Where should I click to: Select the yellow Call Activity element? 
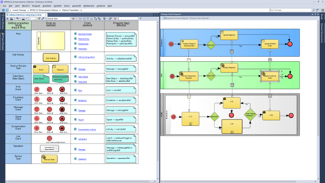click(x=51, y=58)
